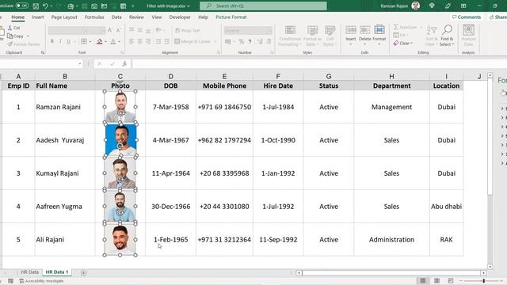Click the Insert cells button
The width and height of the screenshot is (507, 285).
pos(350,35)
